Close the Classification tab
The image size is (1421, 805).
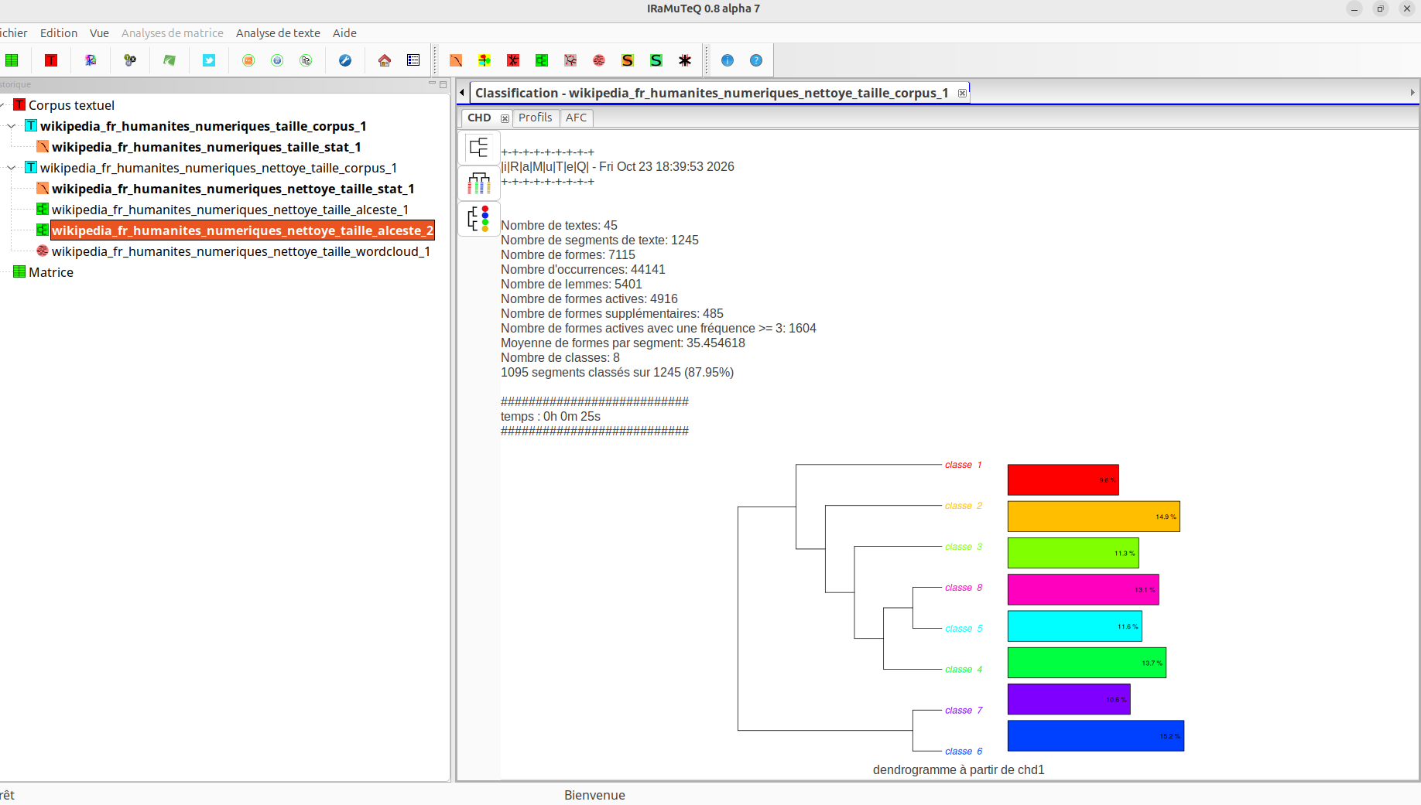(962, 93)
